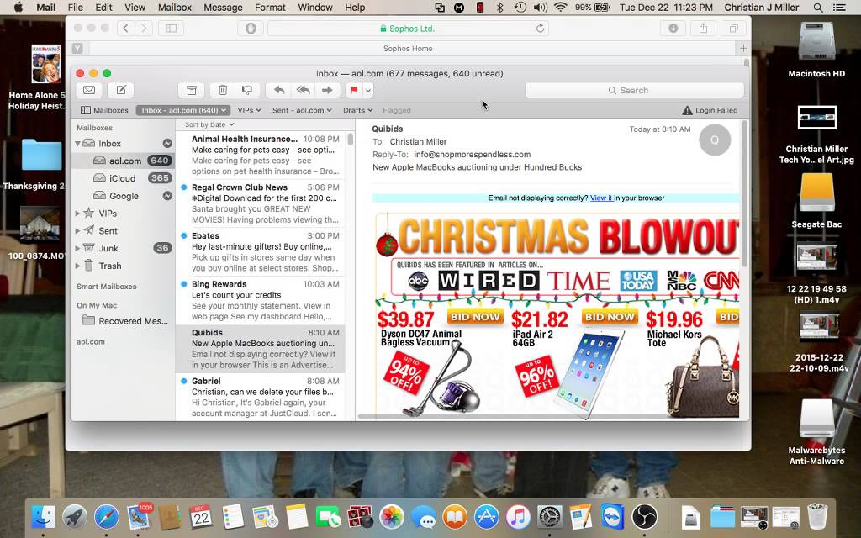Click the Search field in Mail
Viewport: 861px width, 538px height.
[634, 90]
